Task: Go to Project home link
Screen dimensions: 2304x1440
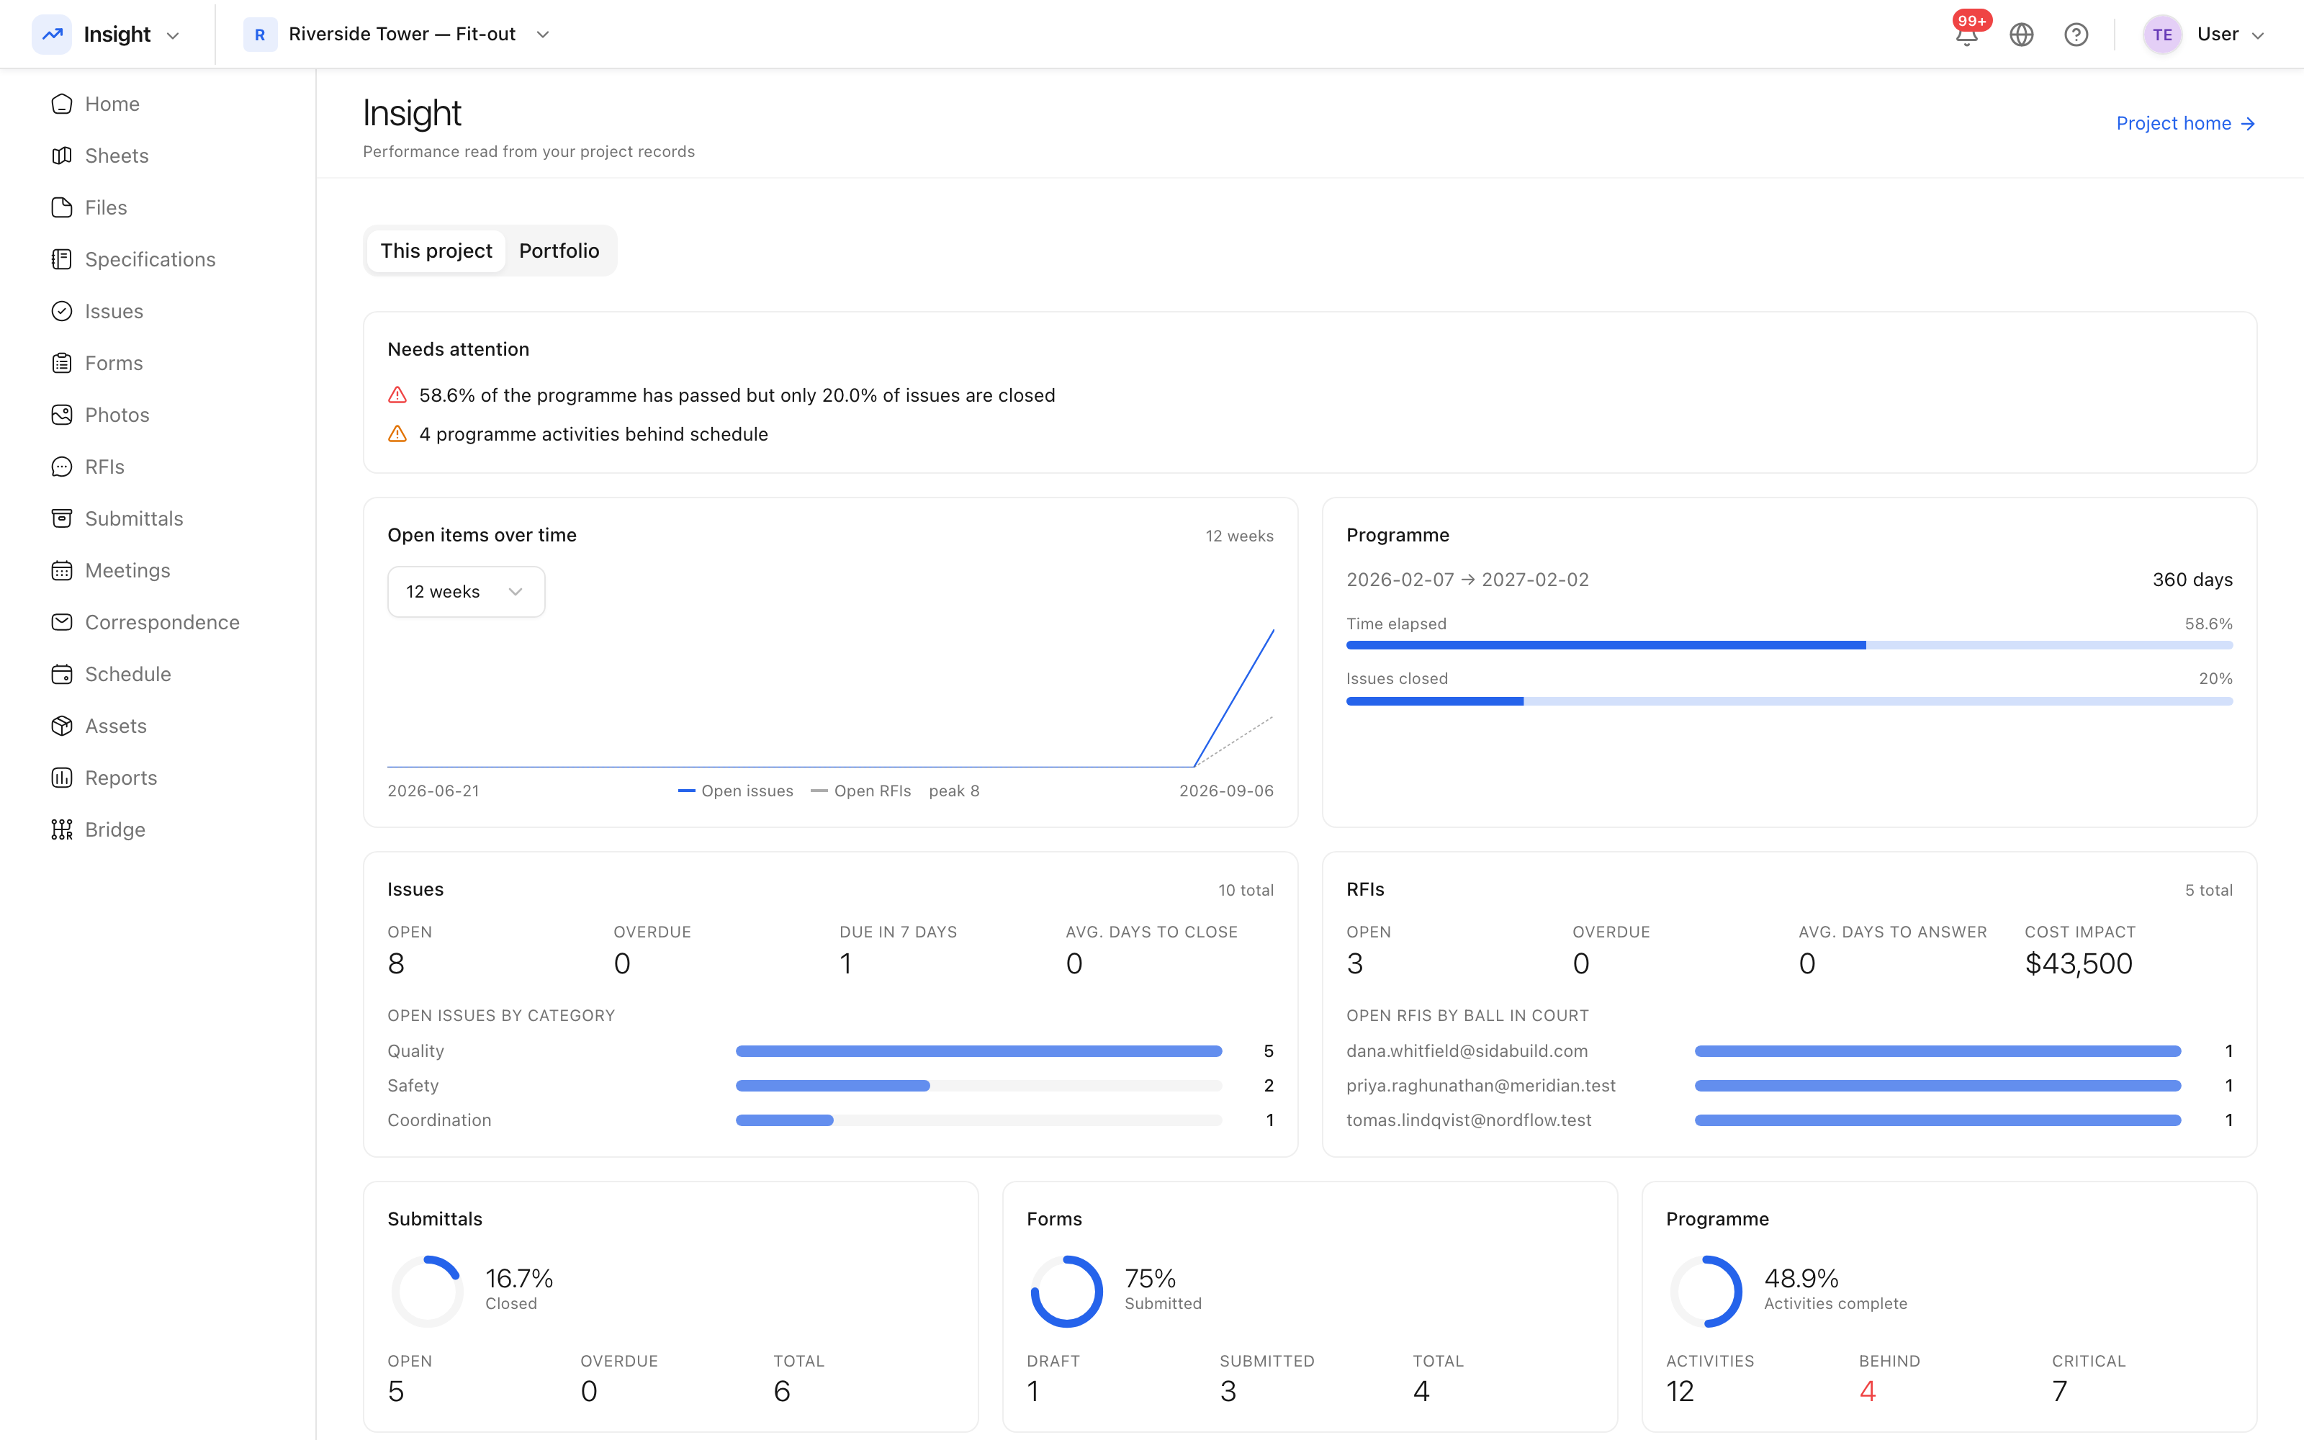Action: point(2186,123)
